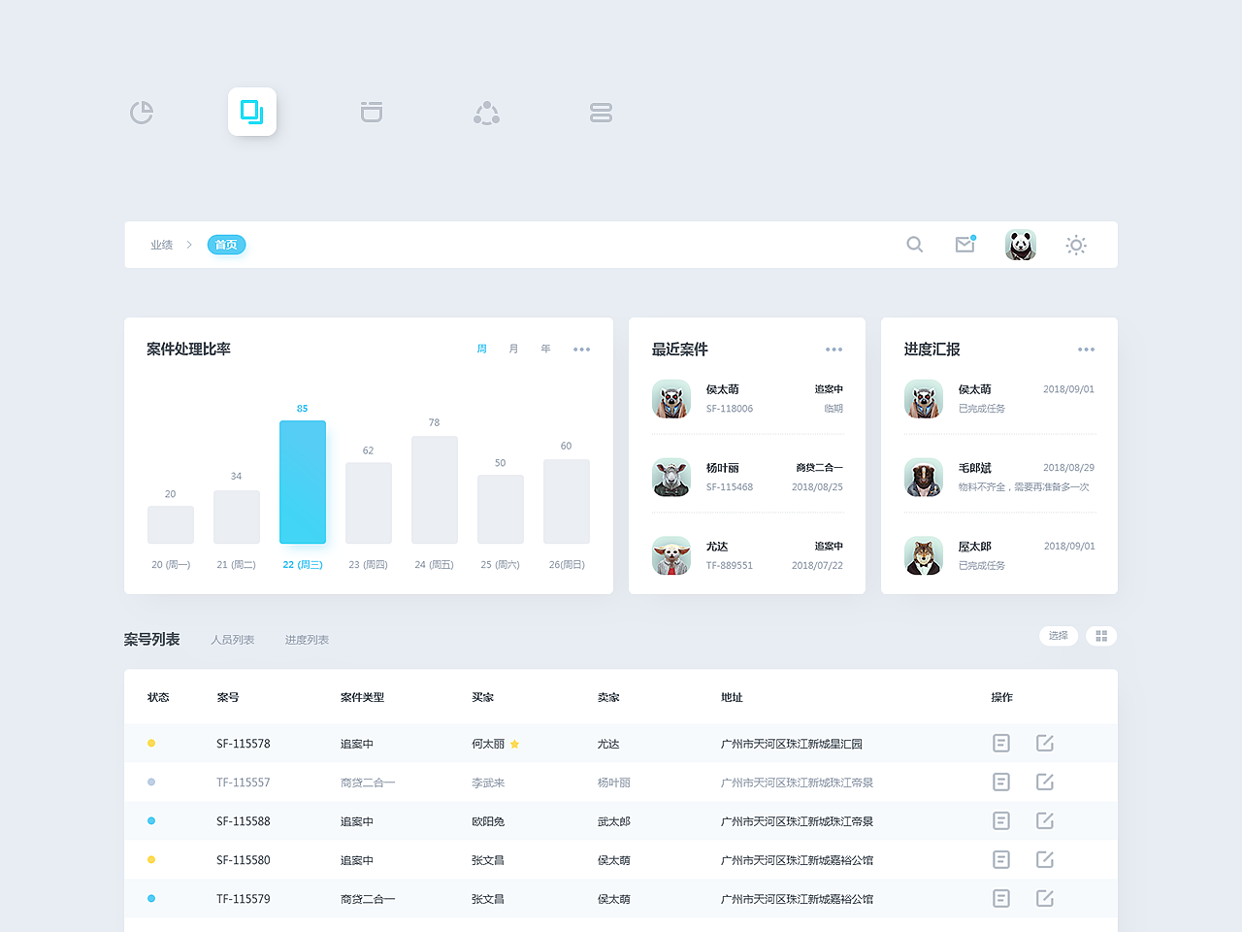Click buyer 欧阳兔 cell
1242x932 pixels.
(x=488, y=821)
